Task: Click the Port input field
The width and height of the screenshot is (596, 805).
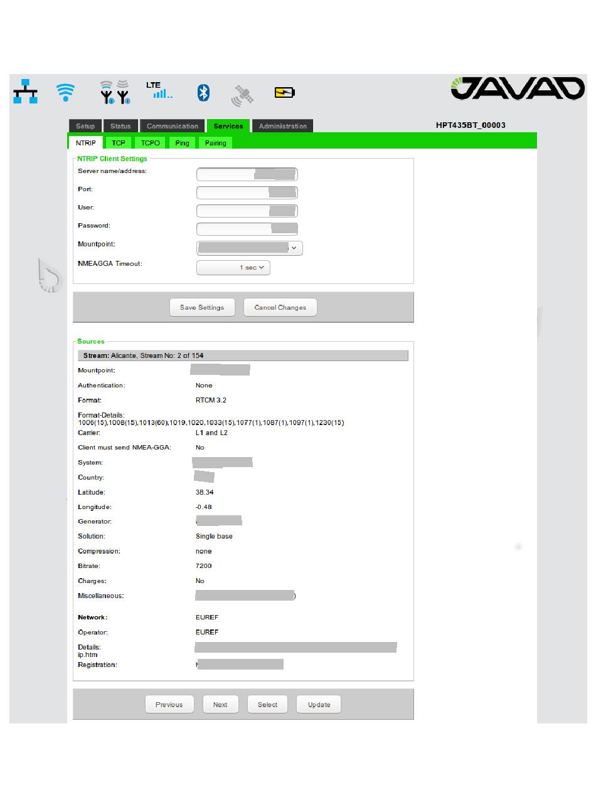Action: (x=247, y=192)
